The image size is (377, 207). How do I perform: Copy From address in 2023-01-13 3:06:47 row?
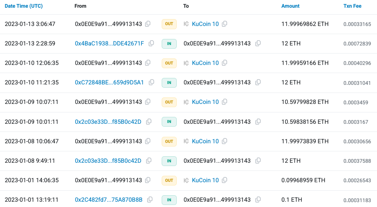[148, 24]
